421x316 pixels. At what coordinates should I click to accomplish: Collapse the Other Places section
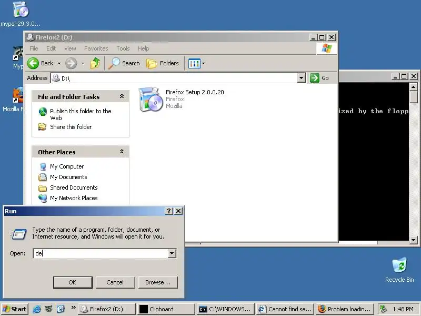point(122,152)
